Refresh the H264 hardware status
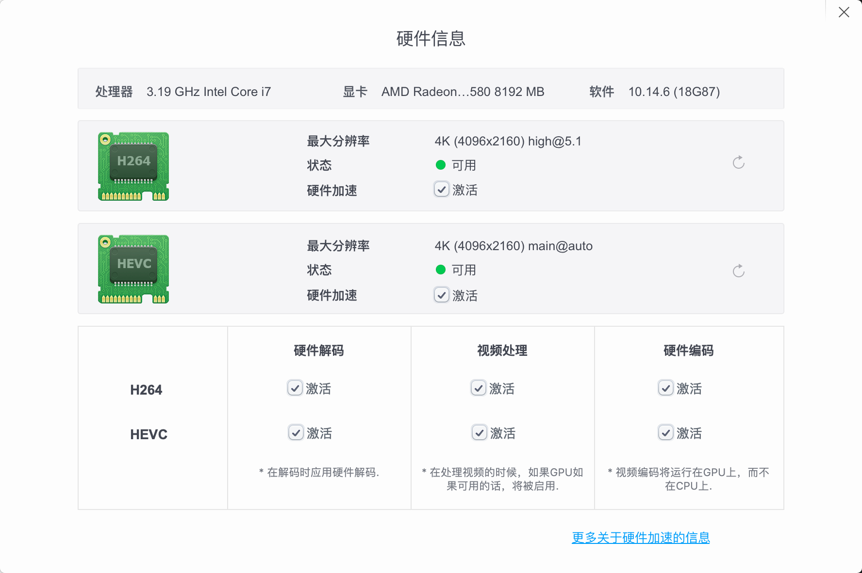862x573 pixels. click(739, 162)
